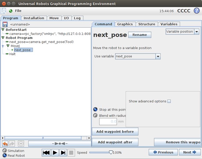
Task: Step forward one program step
Action: (x=63, y=153)
